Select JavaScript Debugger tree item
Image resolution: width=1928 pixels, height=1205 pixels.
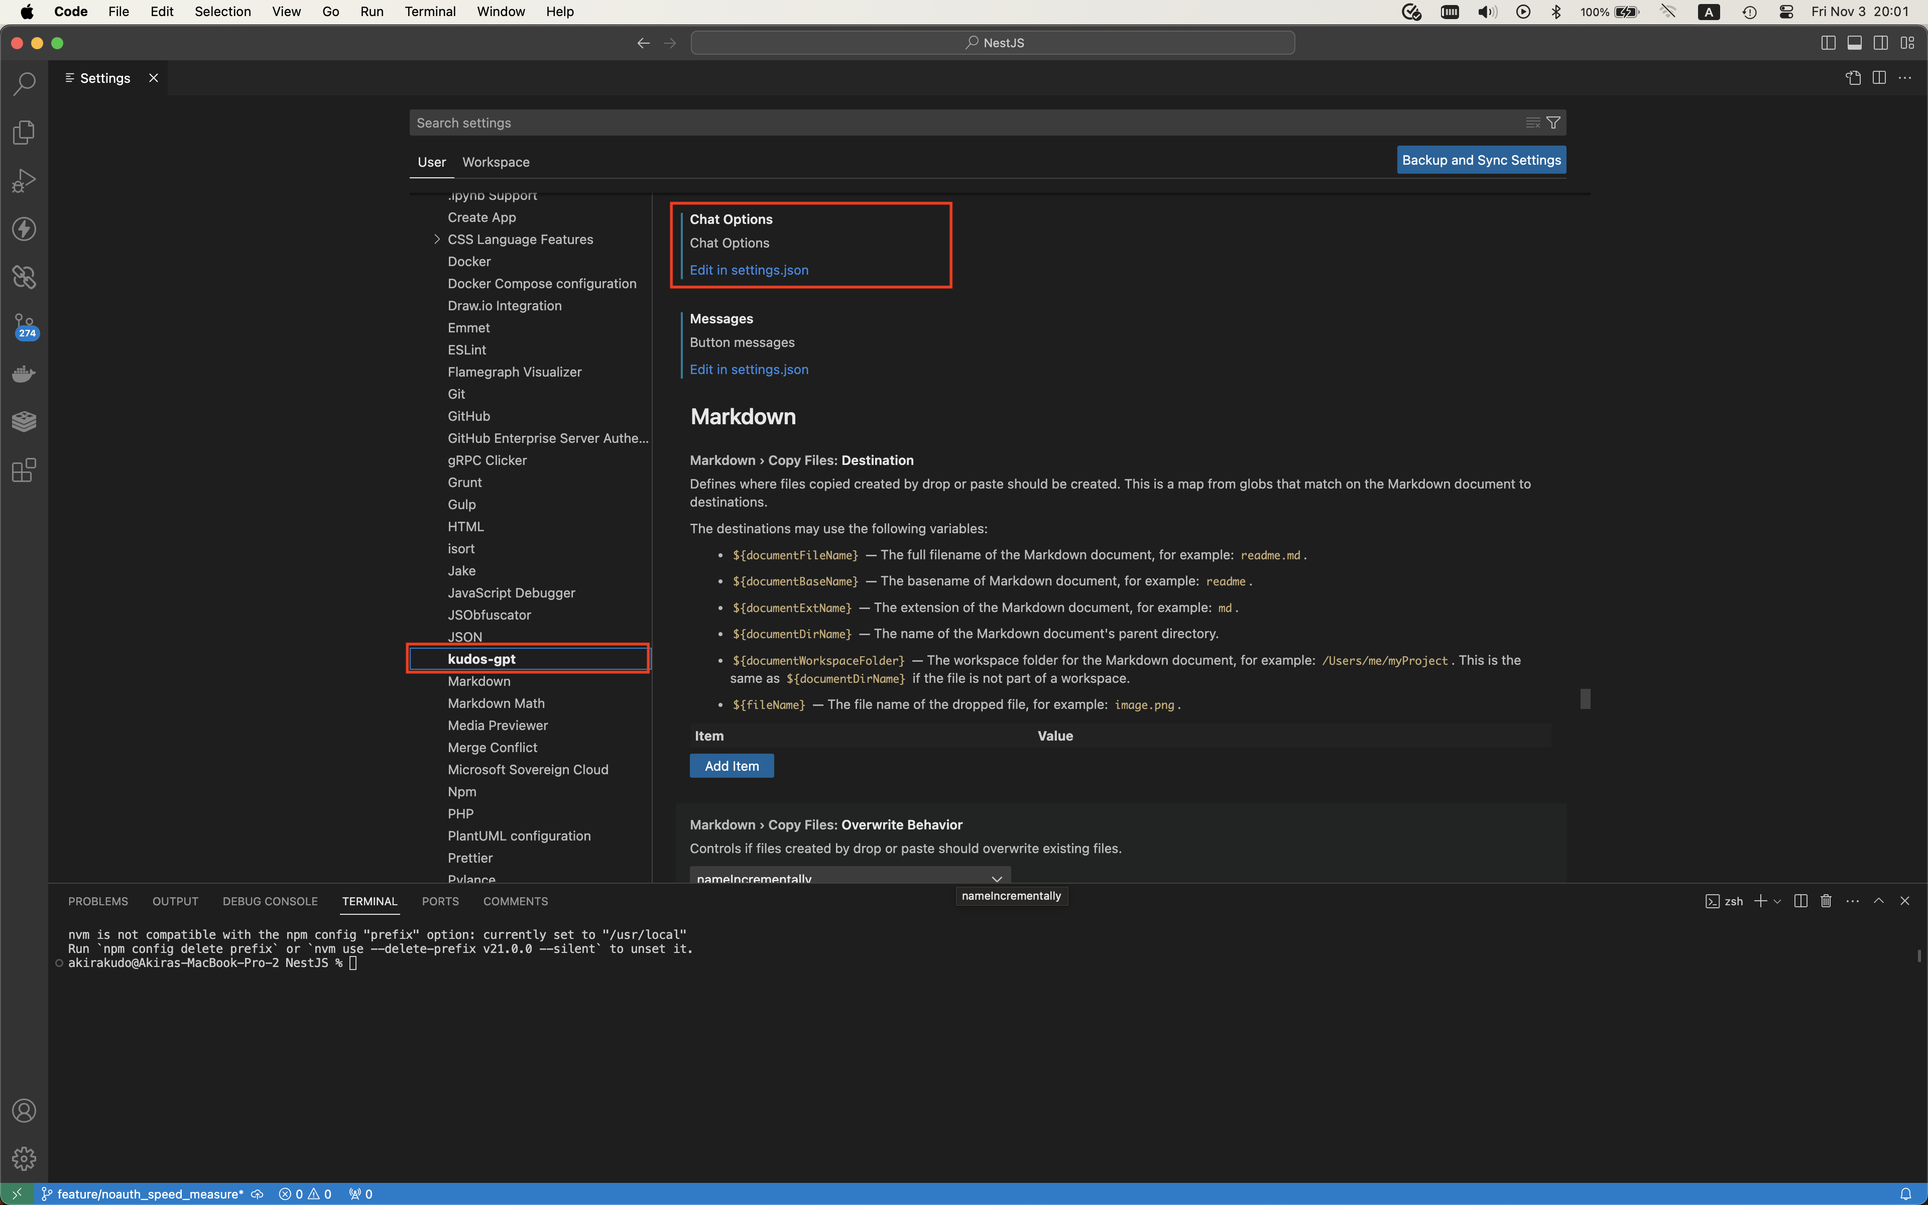pyautogui.click(x=512, y=593)
